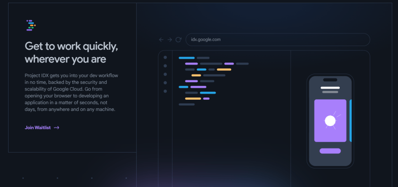
Task: Click the Join Waitlist link
Action: 42,128
